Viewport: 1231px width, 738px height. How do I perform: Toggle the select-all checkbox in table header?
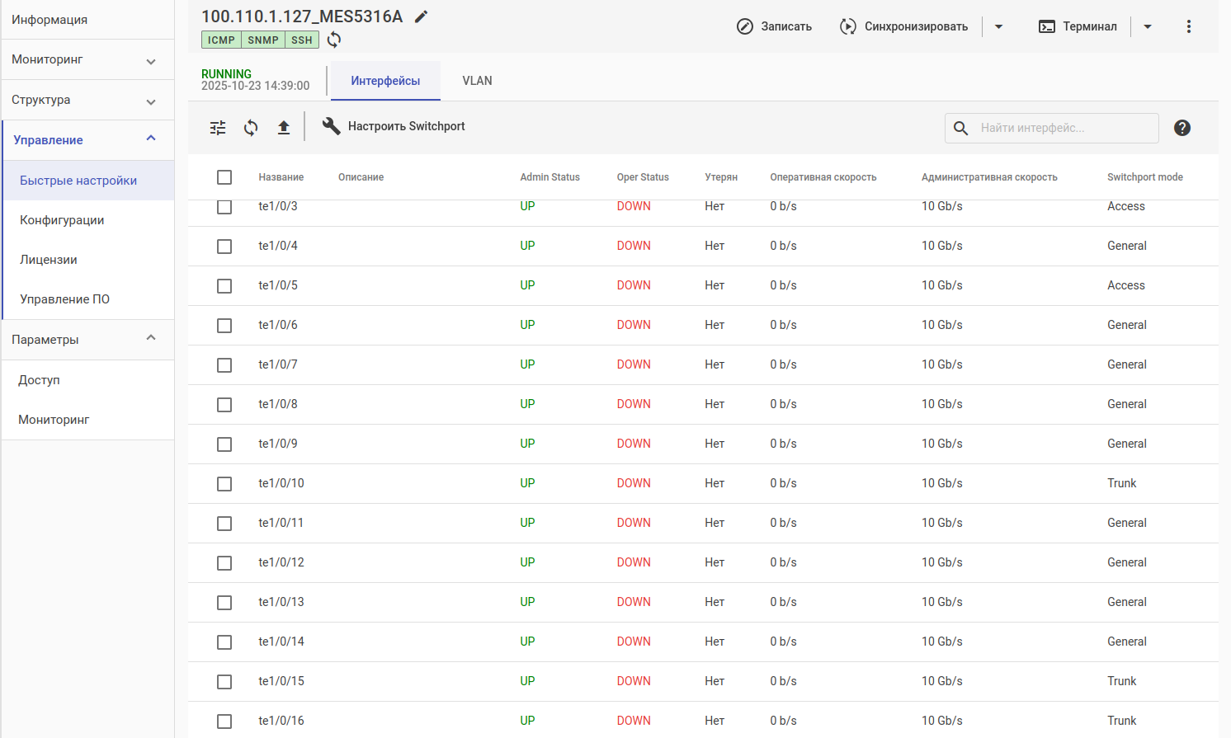click(224, 177)
